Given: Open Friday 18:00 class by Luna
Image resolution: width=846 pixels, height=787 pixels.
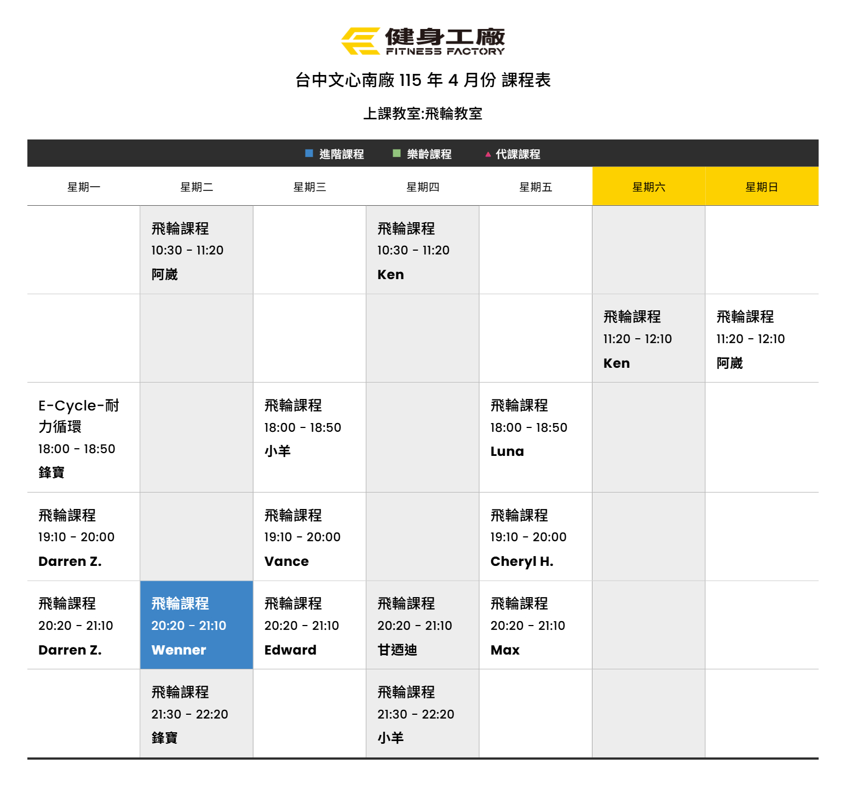Looking at the screenshot, I should point(535,427).
